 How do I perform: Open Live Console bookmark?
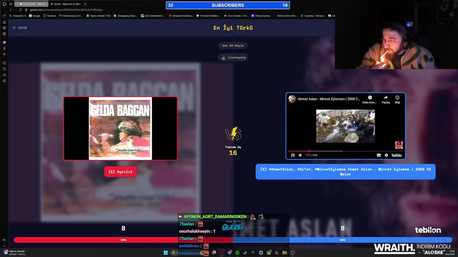coord(236,16)
